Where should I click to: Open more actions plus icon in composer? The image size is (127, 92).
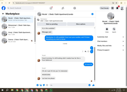click(38, 85)
